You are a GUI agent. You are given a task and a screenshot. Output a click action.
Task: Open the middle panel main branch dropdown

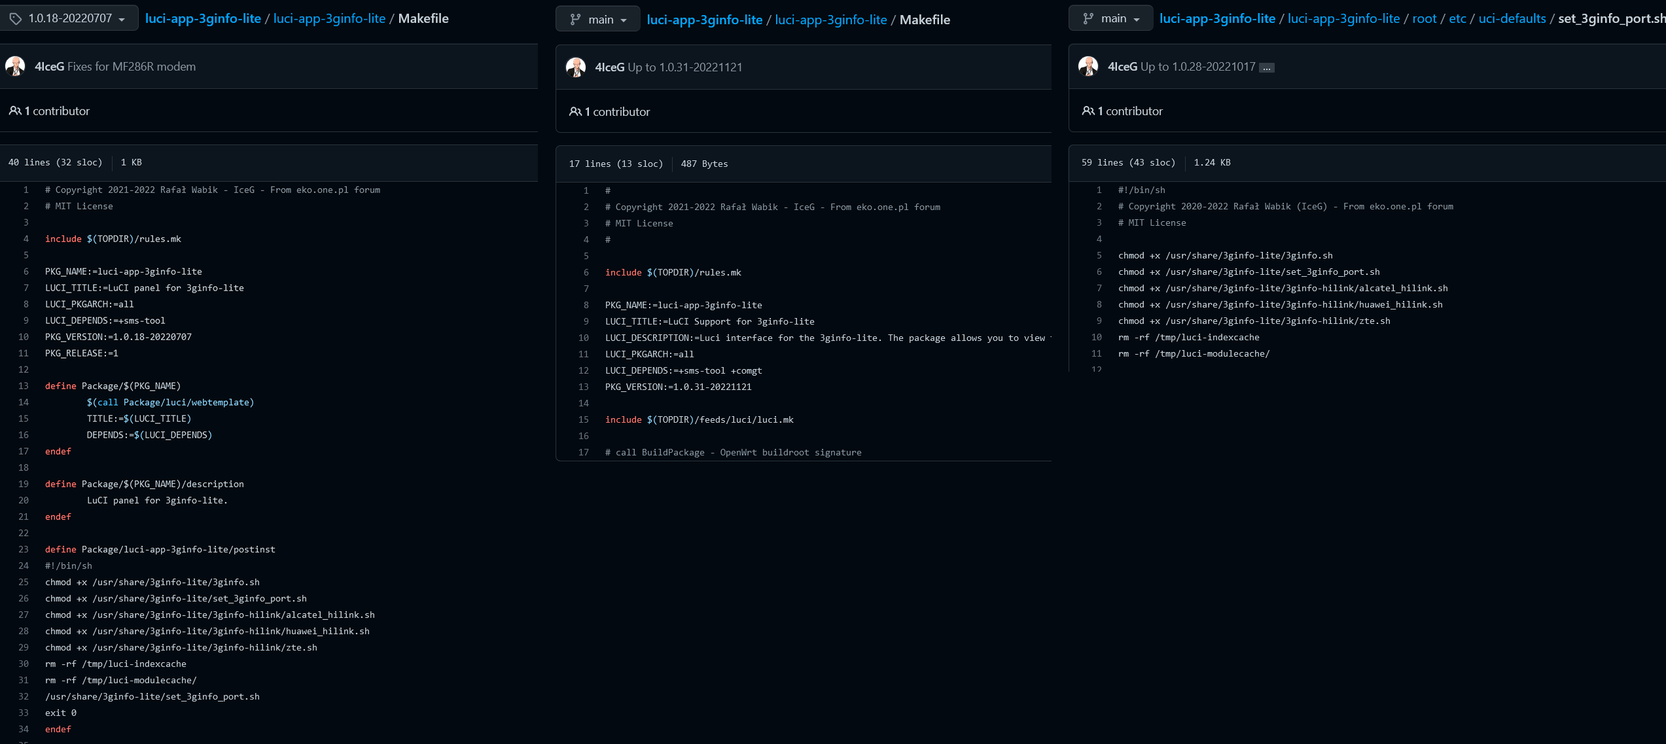click(x=597, y=20)
